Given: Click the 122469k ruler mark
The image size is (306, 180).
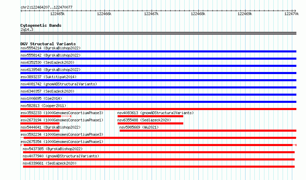Looking at the screenshot, I should click(245, 14).
